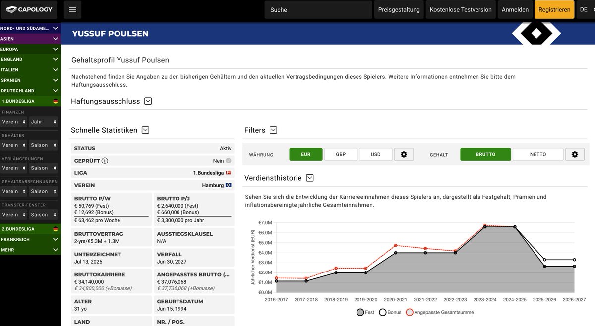The width and height of the screenshot is (595, 326).
Task: Expand the Asien menu
Action: (30, 39)
